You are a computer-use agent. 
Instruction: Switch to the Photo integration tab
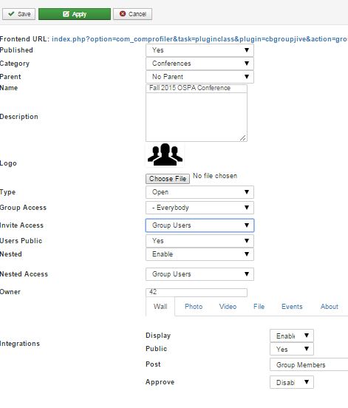tap(194, 307)
